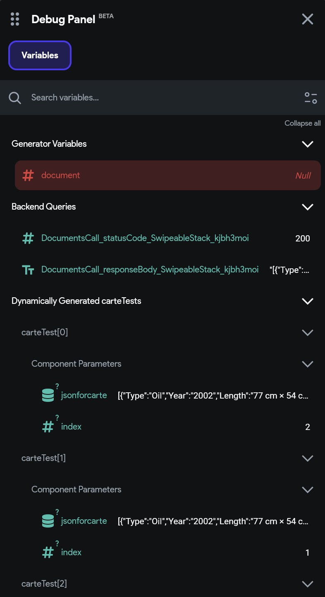Click the Collapse all link
This screenshot has height=597, width=325.
(x=302, y=123)
